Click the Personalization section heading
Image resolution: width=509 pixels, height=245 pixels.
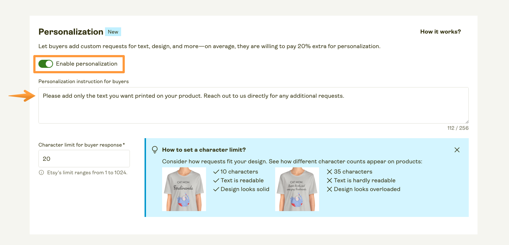pos(70,32)
